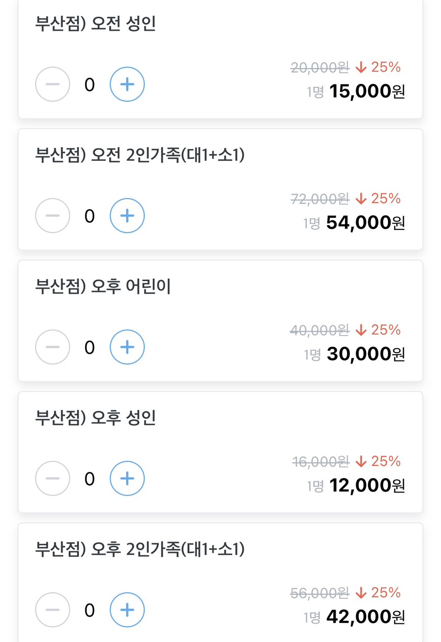Tap plus on 오후 2인가족 ticket
441x642 pixels.
pos(127,610)
